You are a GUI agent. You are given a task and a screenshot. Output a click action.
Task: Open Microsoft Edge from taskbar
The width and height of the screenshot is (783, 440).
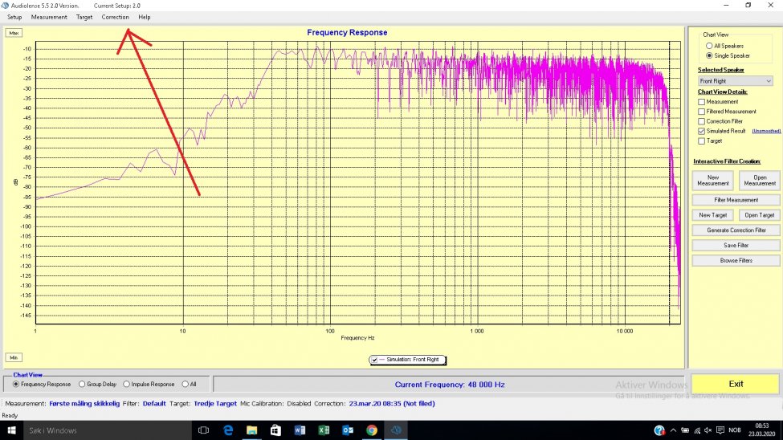tap(228, 430)
